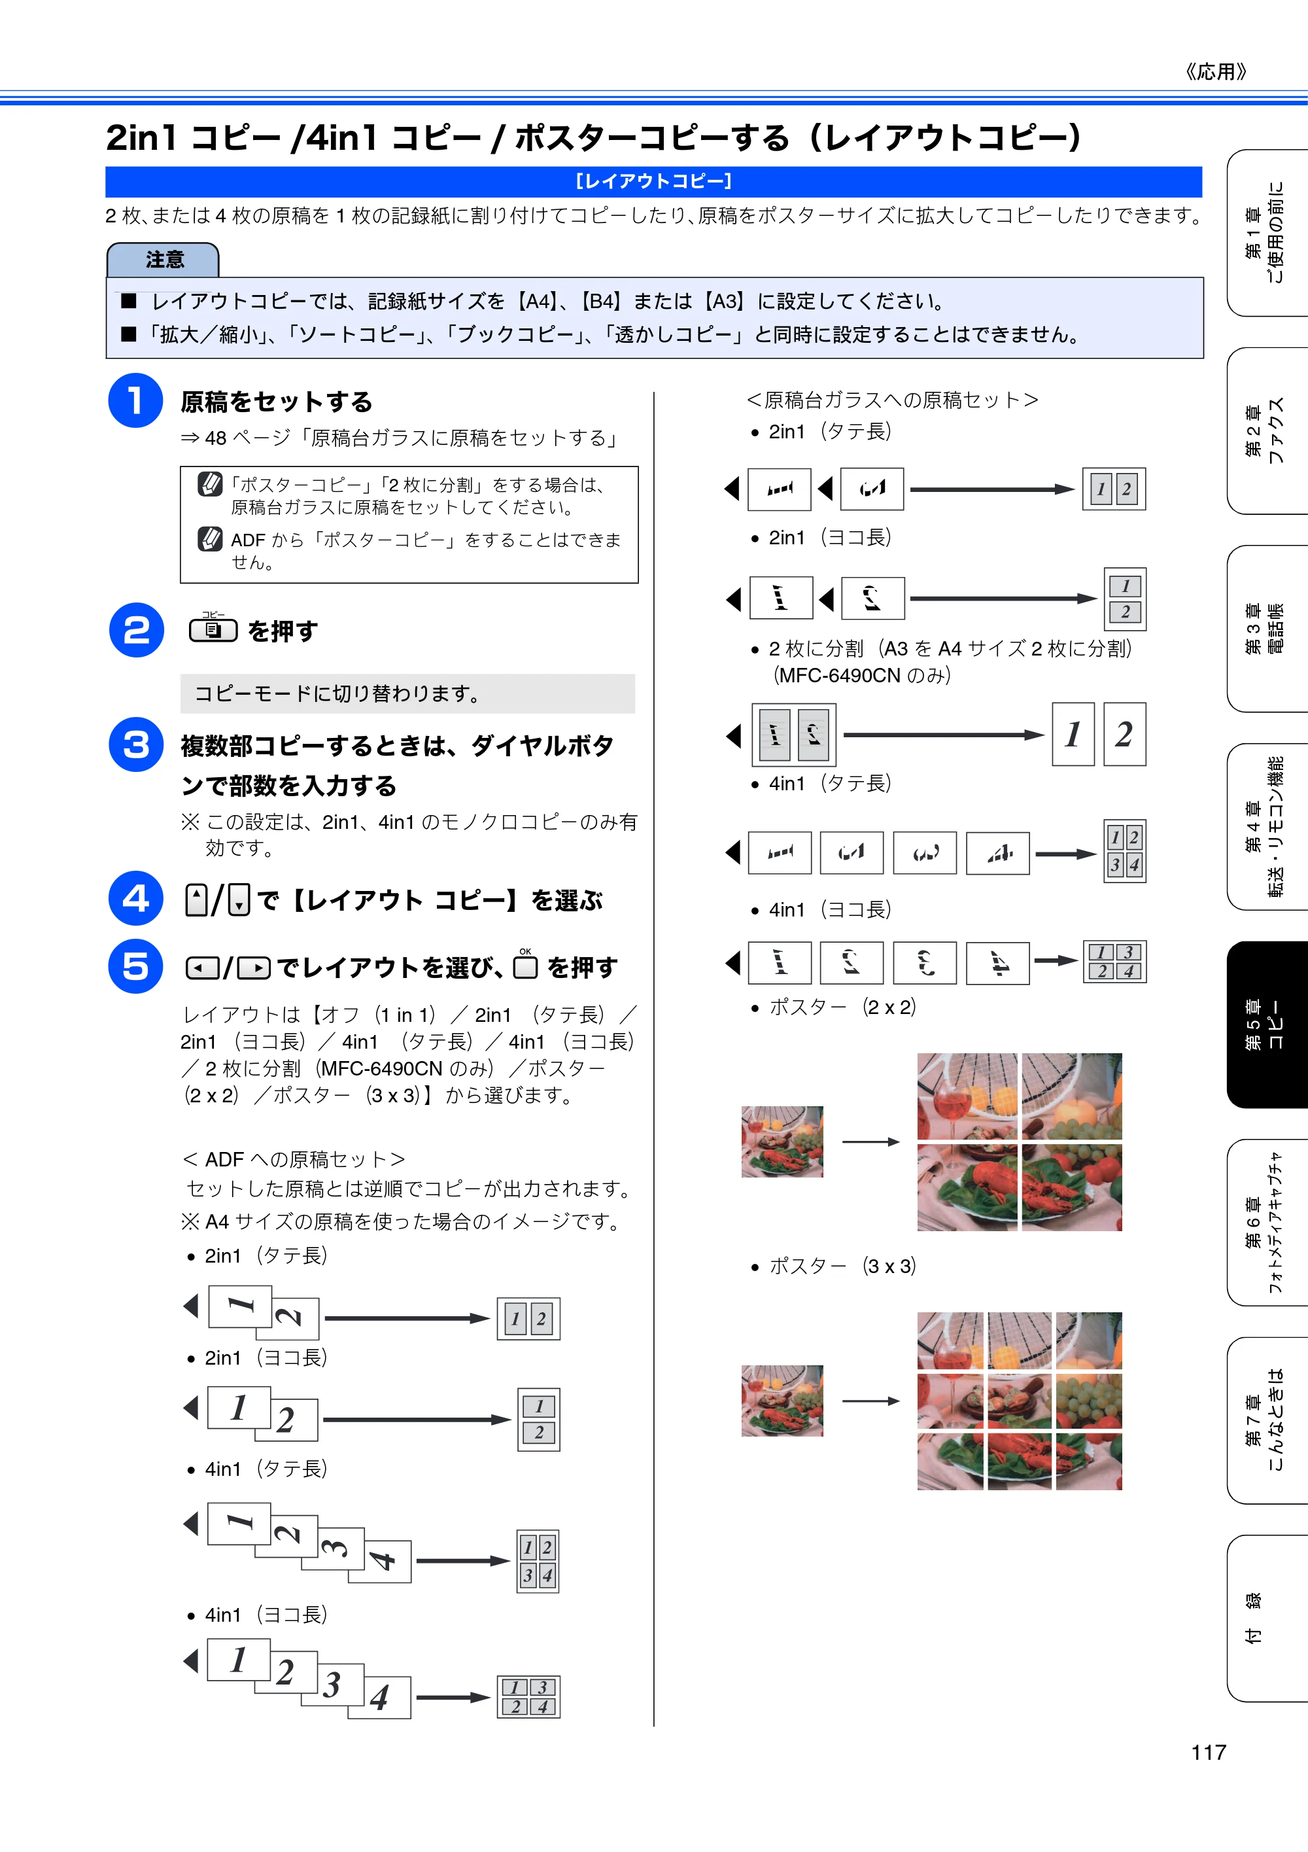Image resolution: width=1308 pixels, height=1852 pixels.
Task: Click the text コピーモードに切り替わります。
Action: pyautogui.click(x=338, y=693)
